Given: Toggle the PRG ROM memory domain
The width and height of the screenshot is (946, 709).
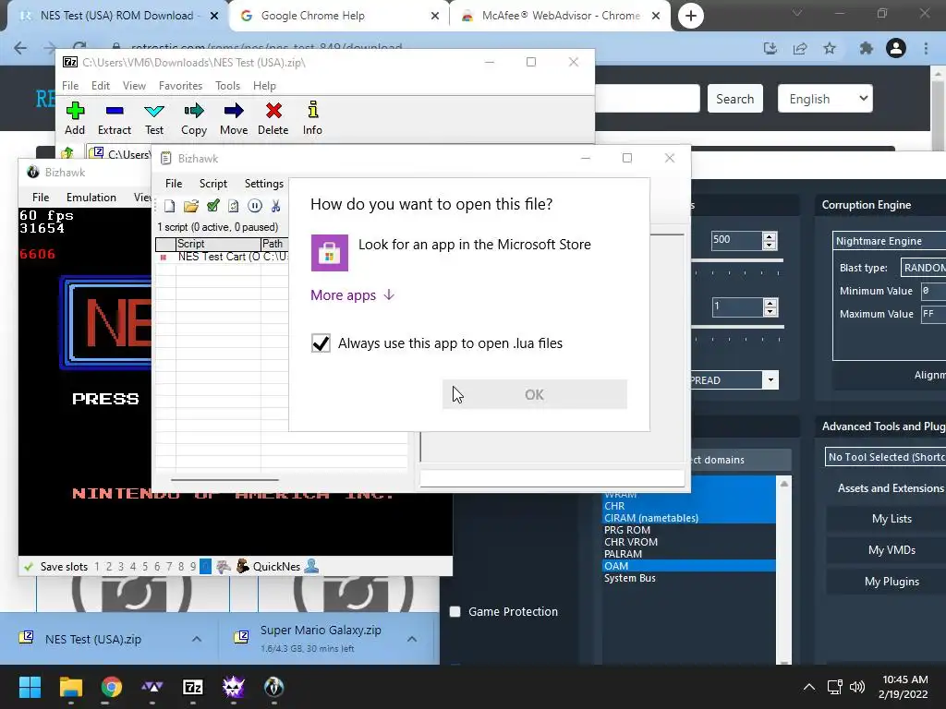Looking at the screenshot, I should [x=689, y=530].
